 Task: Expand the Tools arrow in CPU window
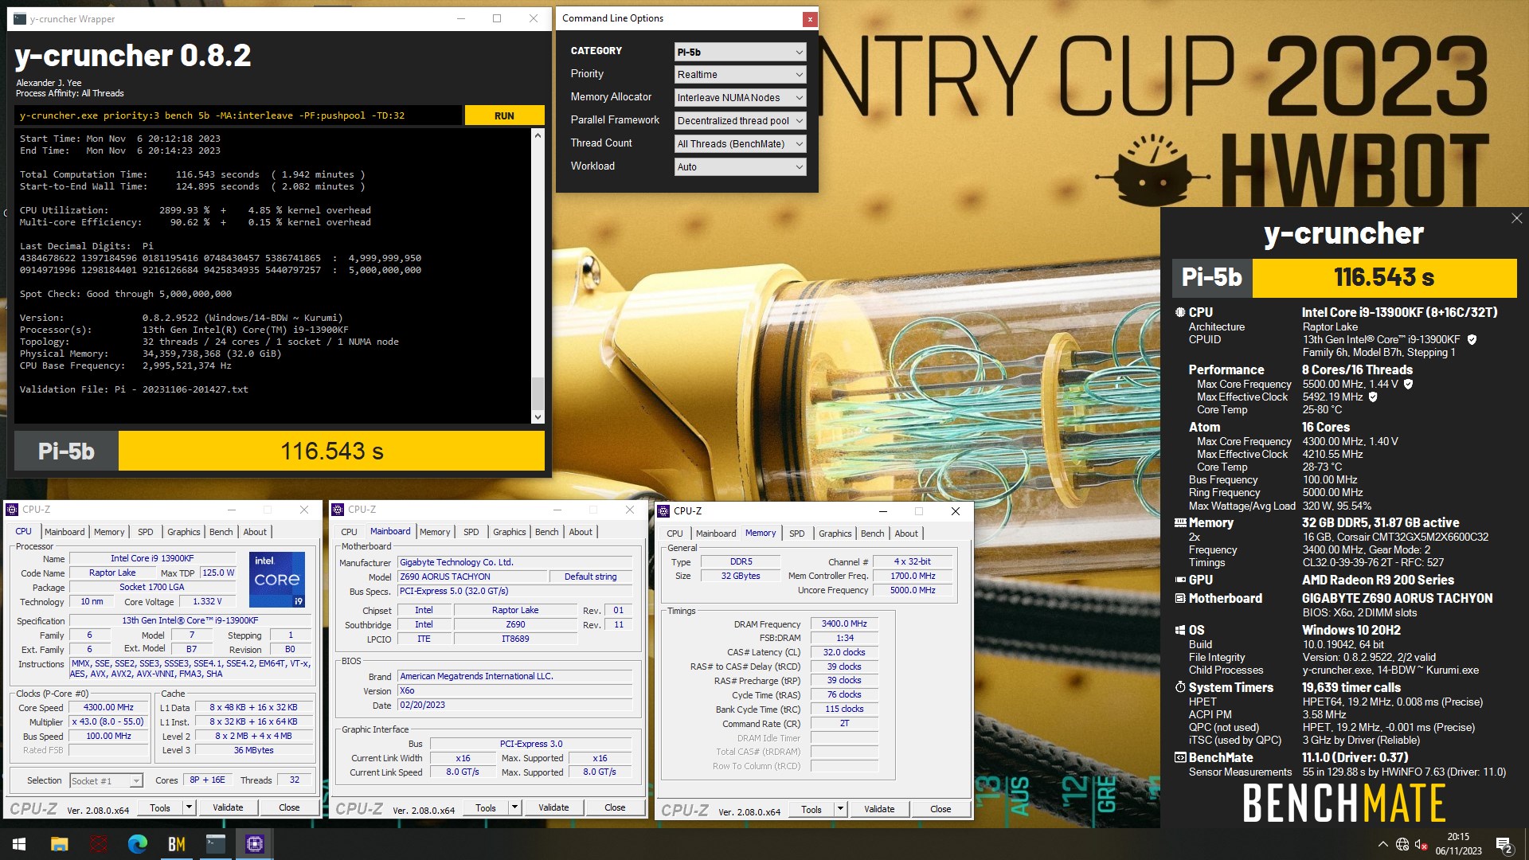[x=189, y=807]
